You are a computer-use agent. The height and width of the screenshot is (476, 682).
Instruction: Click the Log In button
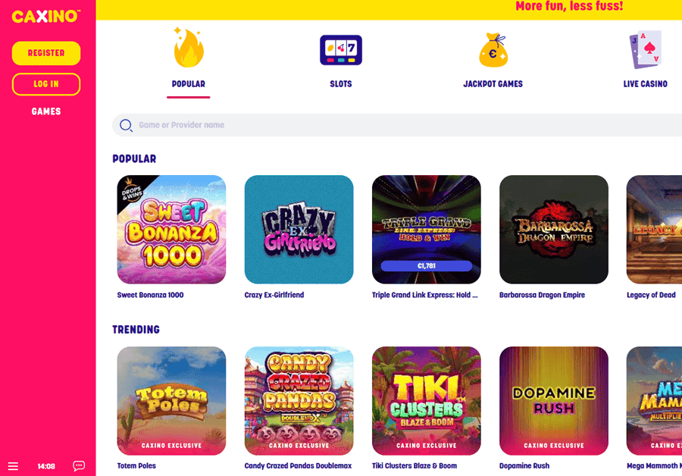46,84
